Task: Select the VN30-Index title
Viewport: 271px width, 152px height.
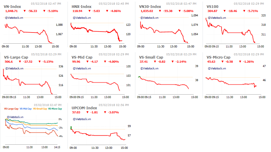Action: (150, 7)
